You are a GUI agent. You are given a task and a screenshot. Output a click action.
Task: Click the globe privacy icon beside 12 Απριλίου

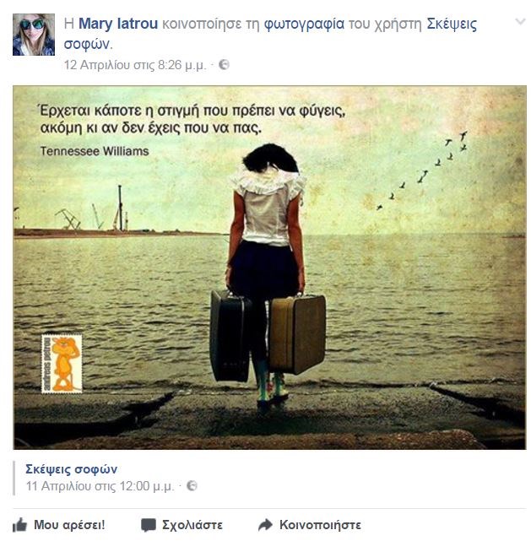(x=224, y=64)
